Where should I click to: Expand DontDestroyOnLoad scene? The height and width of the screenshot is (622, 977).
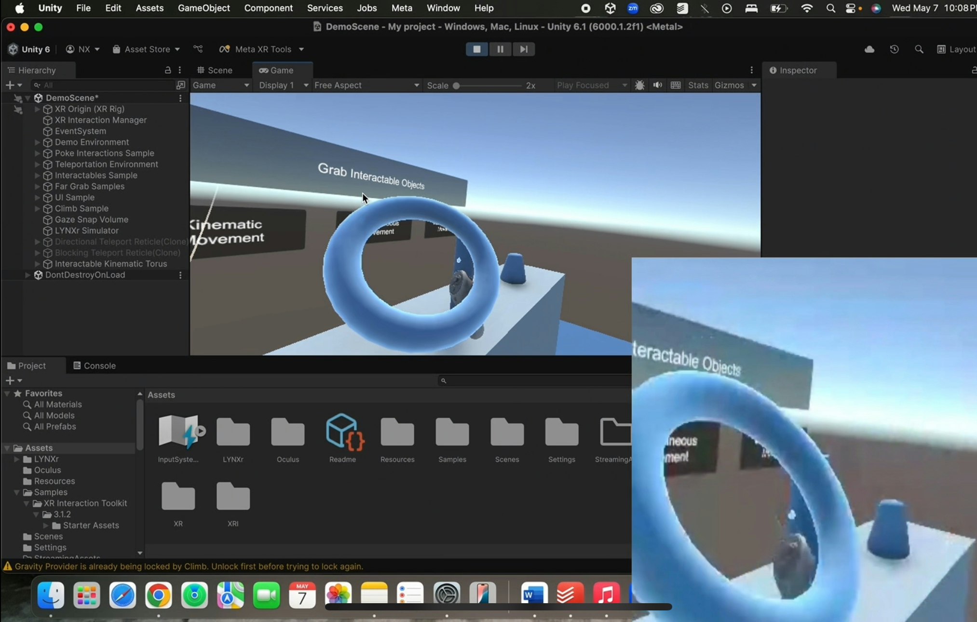[27, 275]
